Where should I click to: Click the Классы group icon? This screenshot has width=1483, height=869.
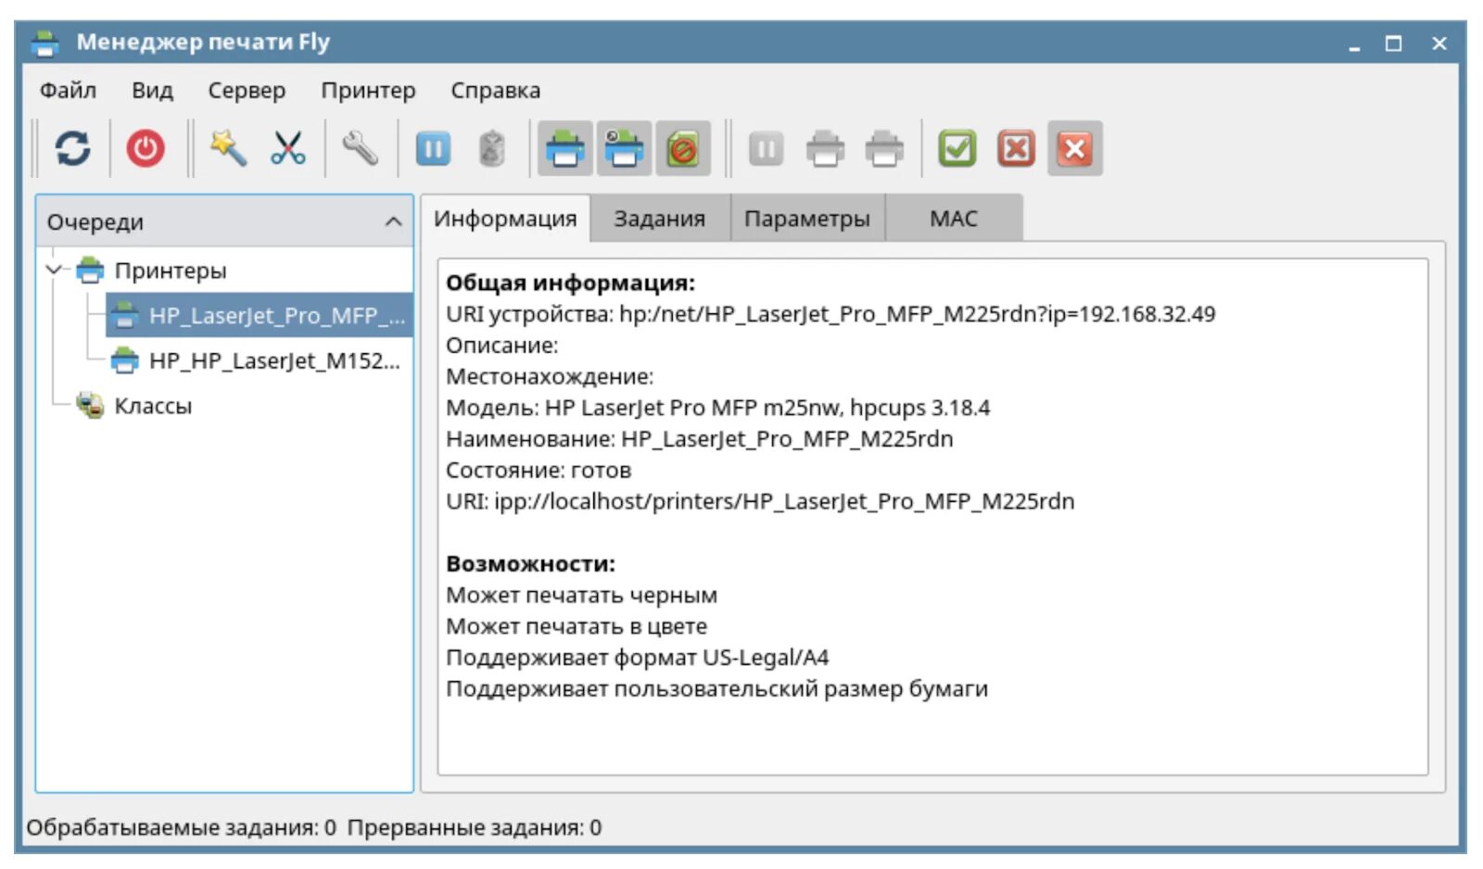(90, 405)
